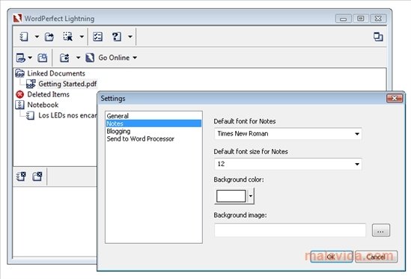Click the send to icon on second toolbar
The width and height of the screenshot is (411, 279).
point(64,58)
